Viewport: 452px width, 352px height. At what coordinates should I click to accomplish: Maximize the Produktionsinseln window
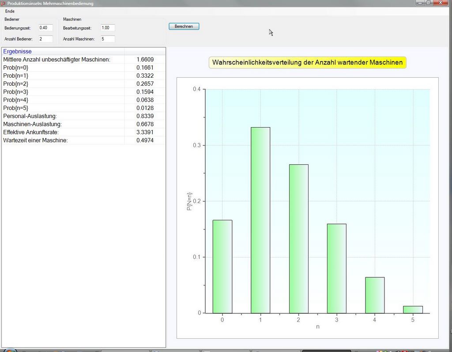(428, 3)
